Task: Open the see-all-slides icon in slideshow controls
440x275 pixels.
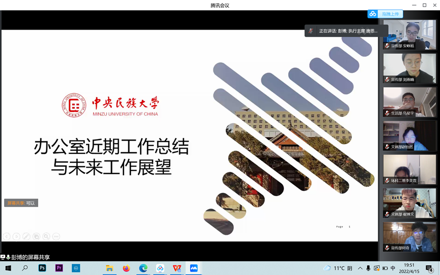Action: point(36,236)
